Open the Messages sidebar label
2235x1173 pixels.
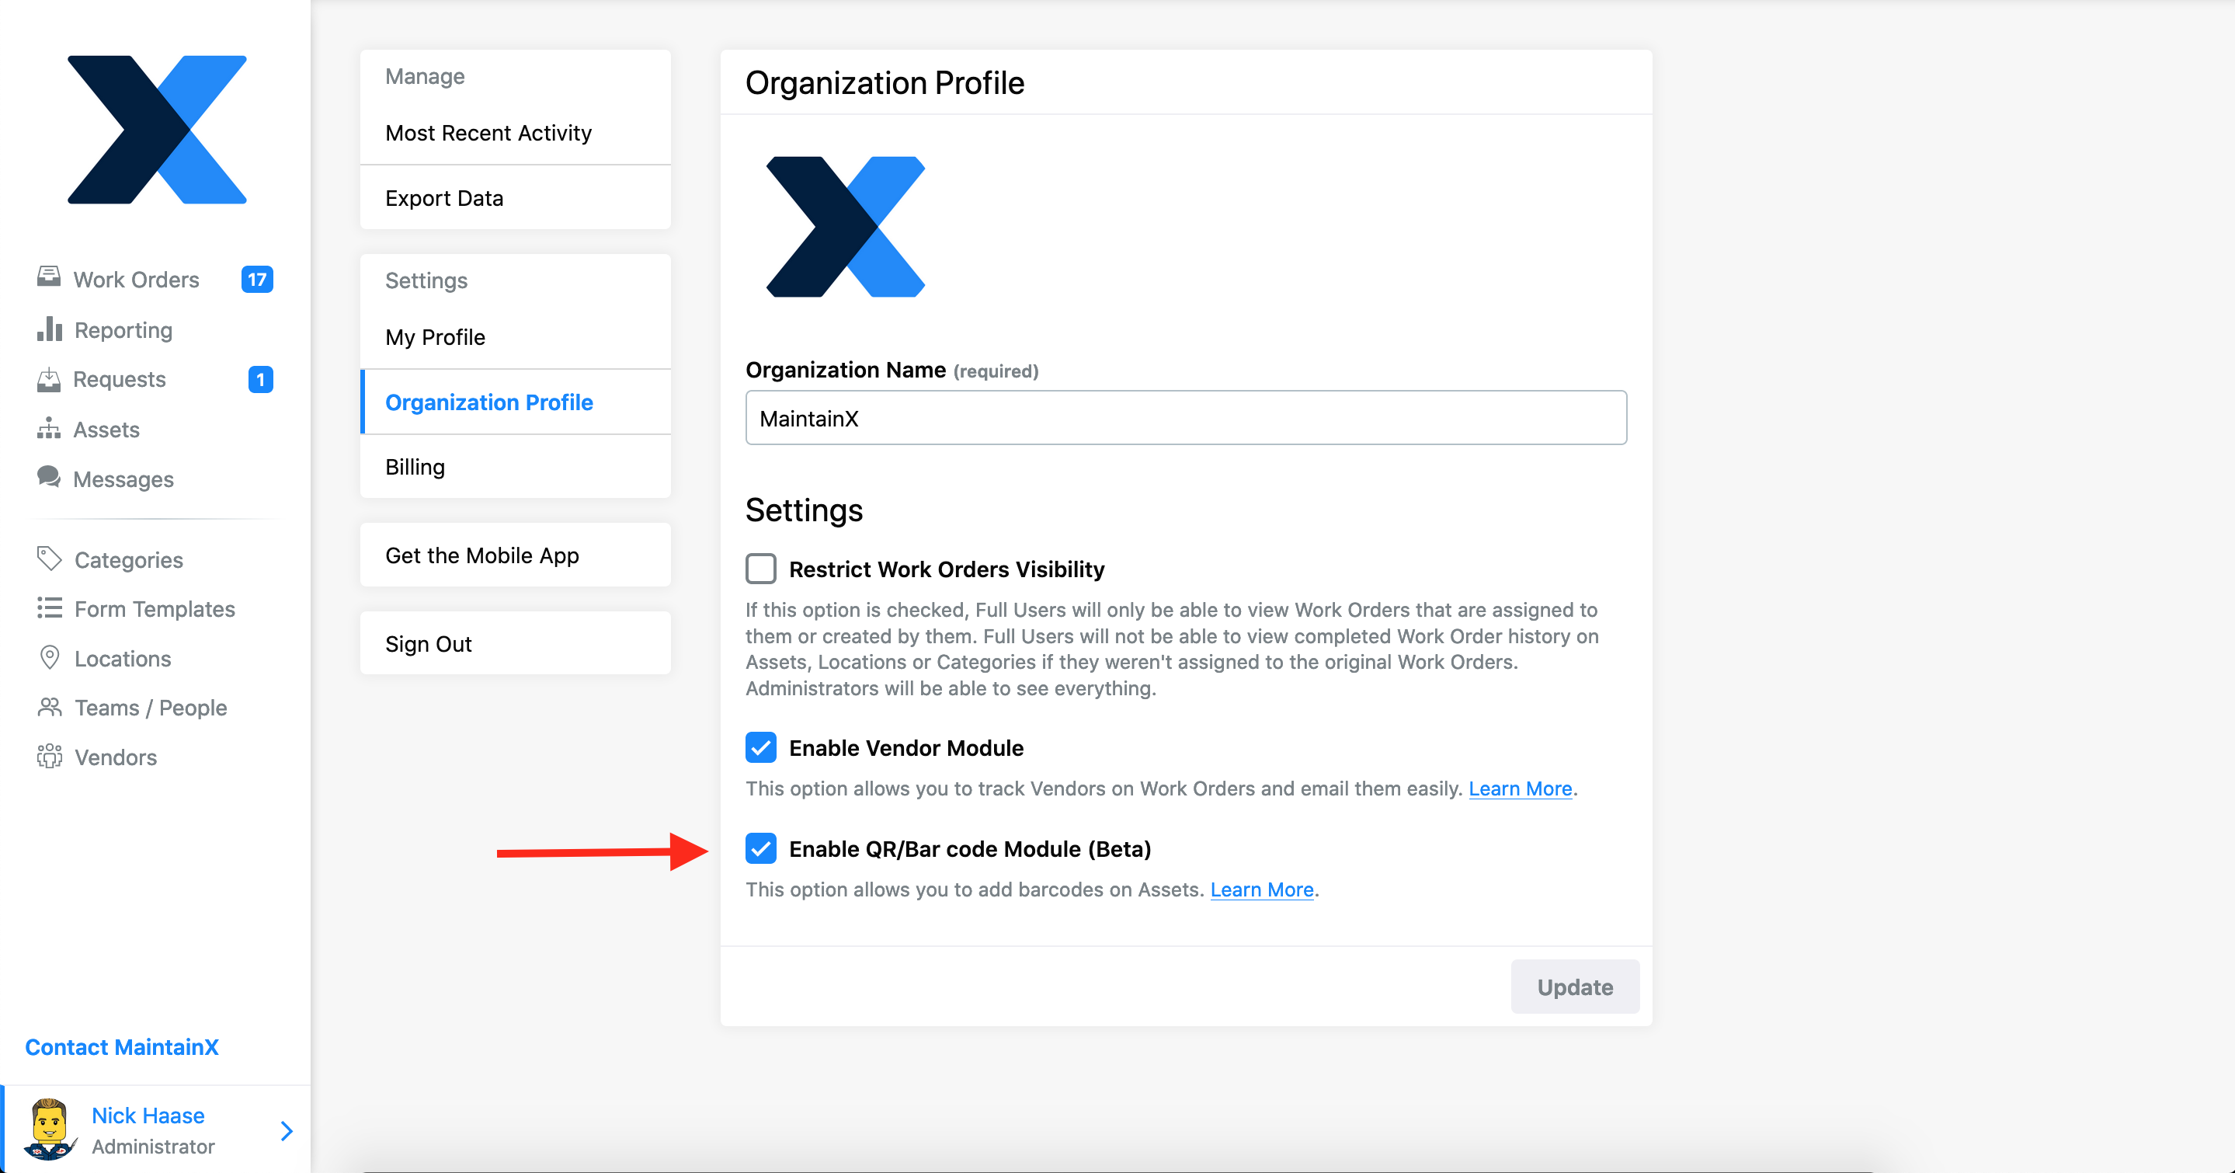123,479
